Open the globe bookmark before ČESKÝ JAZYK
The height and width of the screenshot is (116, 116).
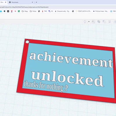coord(73,11)
